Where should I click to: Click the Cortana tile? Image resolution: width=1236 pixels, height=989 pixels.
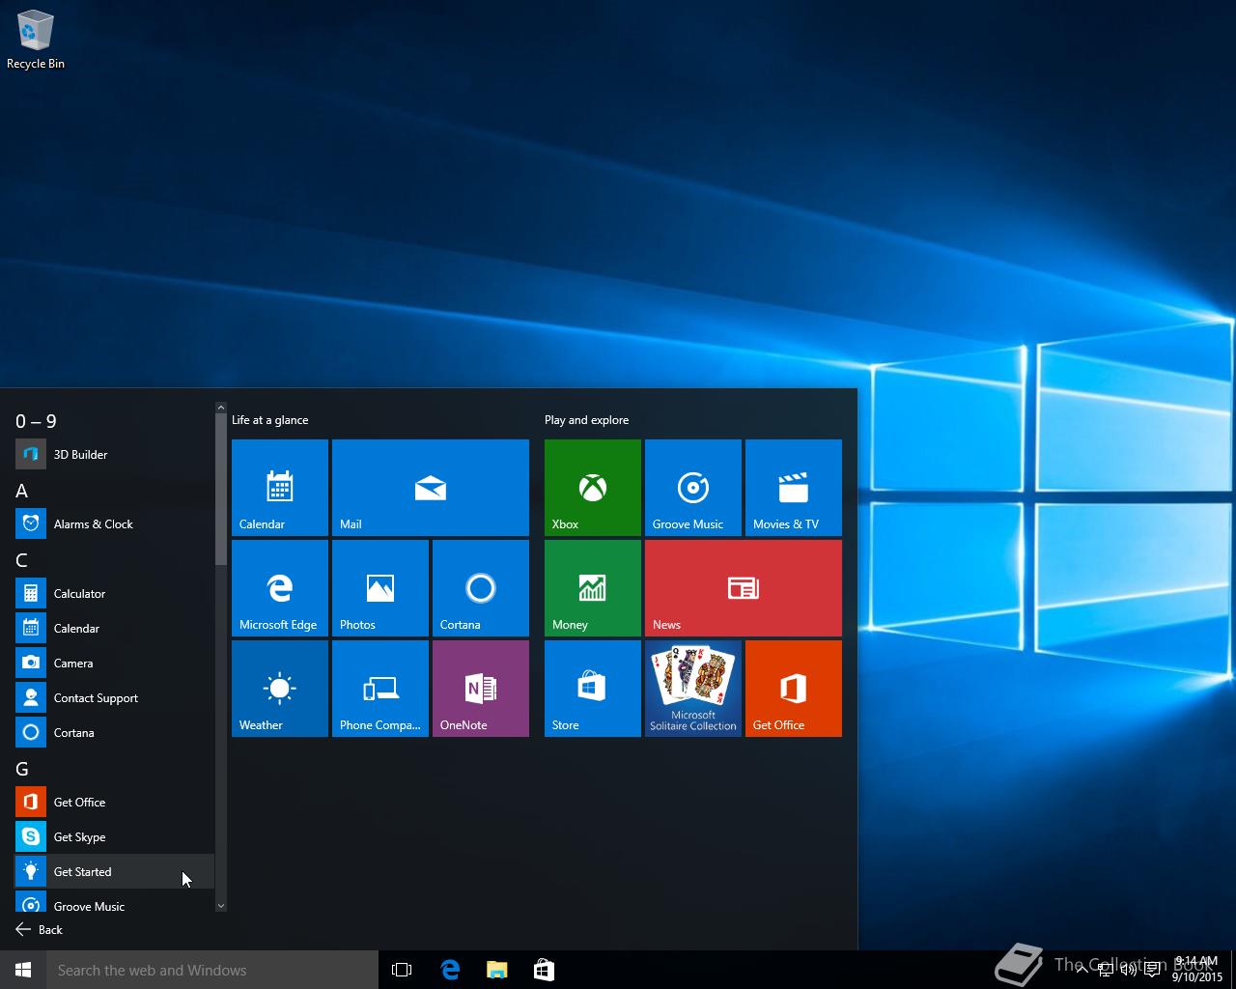(x=481, y=588)
